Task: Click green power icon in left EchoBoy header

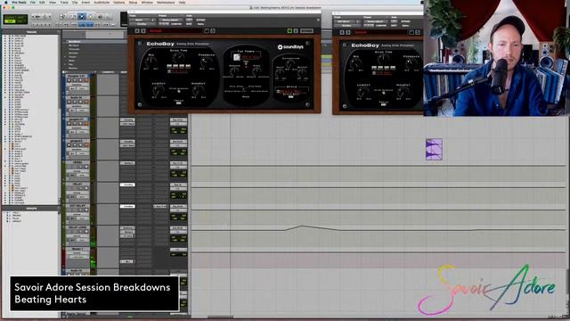Action: pos(289,31)
